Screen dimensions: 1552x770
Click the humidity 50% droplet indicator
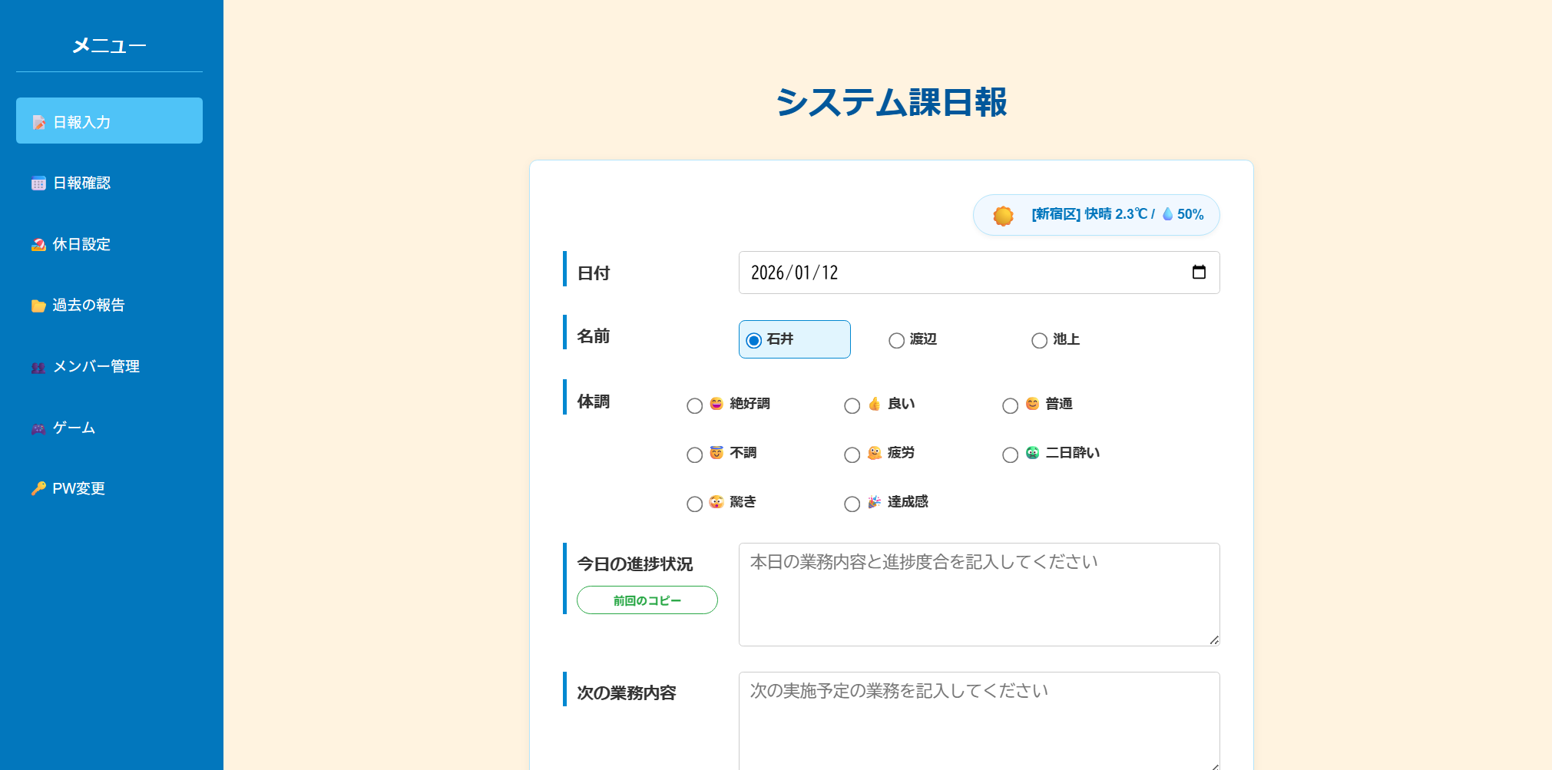pos(1169,215)
